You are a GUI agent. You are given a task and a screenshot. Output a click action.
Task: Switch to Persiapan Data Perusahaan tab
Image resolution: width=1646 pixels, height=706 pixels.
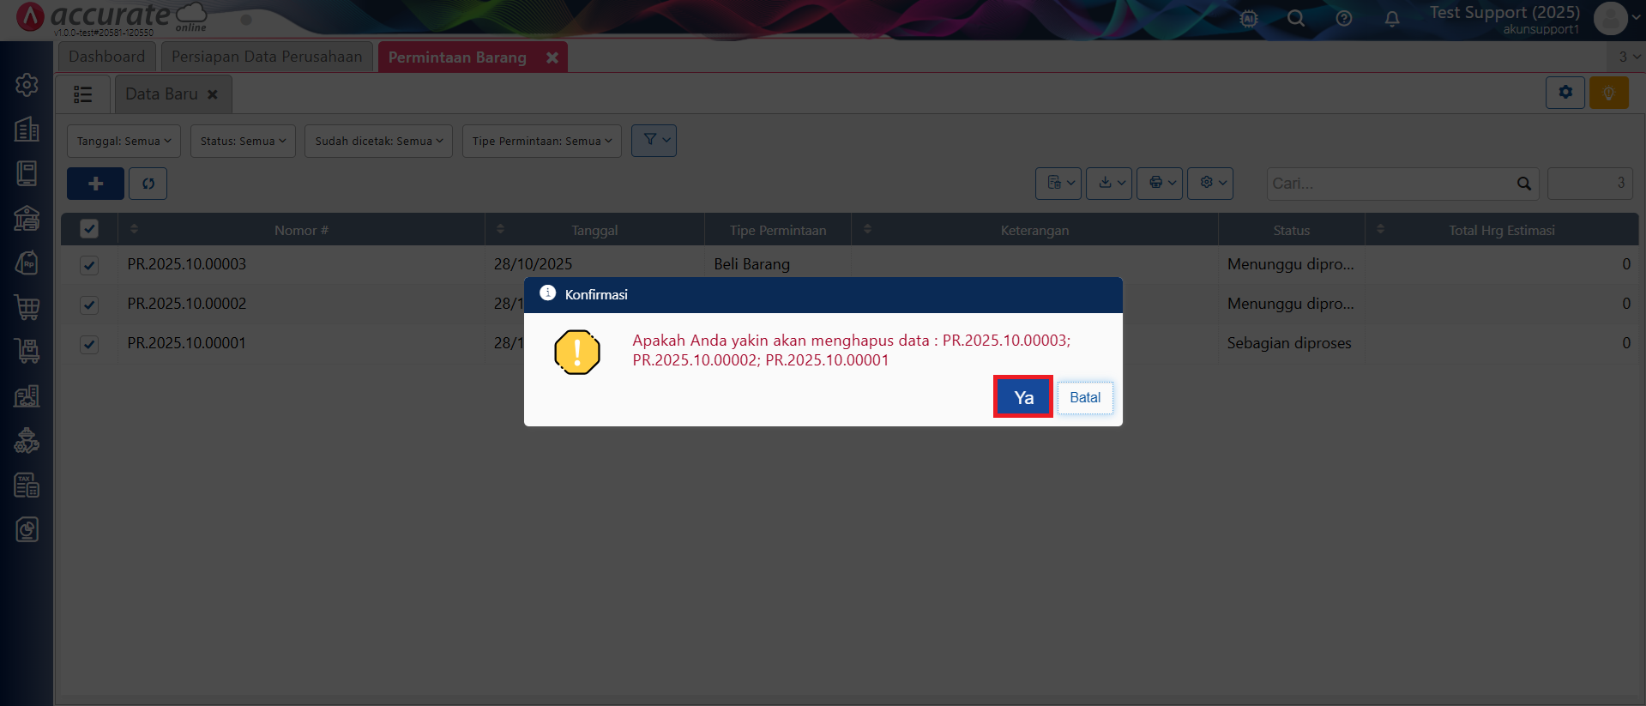[267, 57]
